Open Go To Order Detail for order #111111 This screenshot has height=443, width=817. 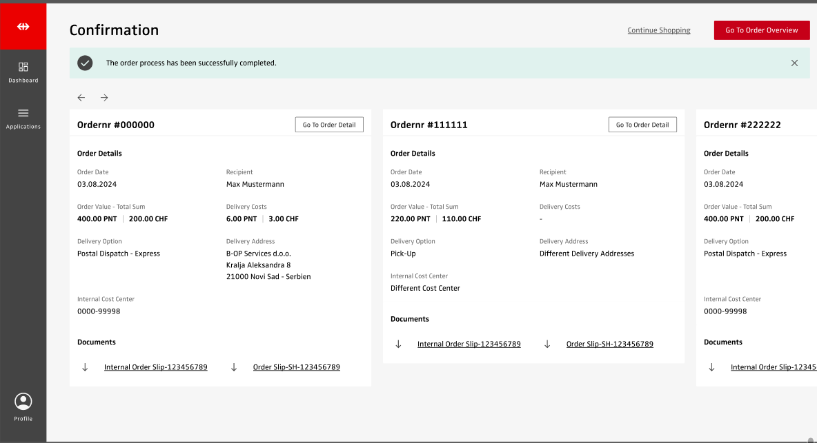642,125
